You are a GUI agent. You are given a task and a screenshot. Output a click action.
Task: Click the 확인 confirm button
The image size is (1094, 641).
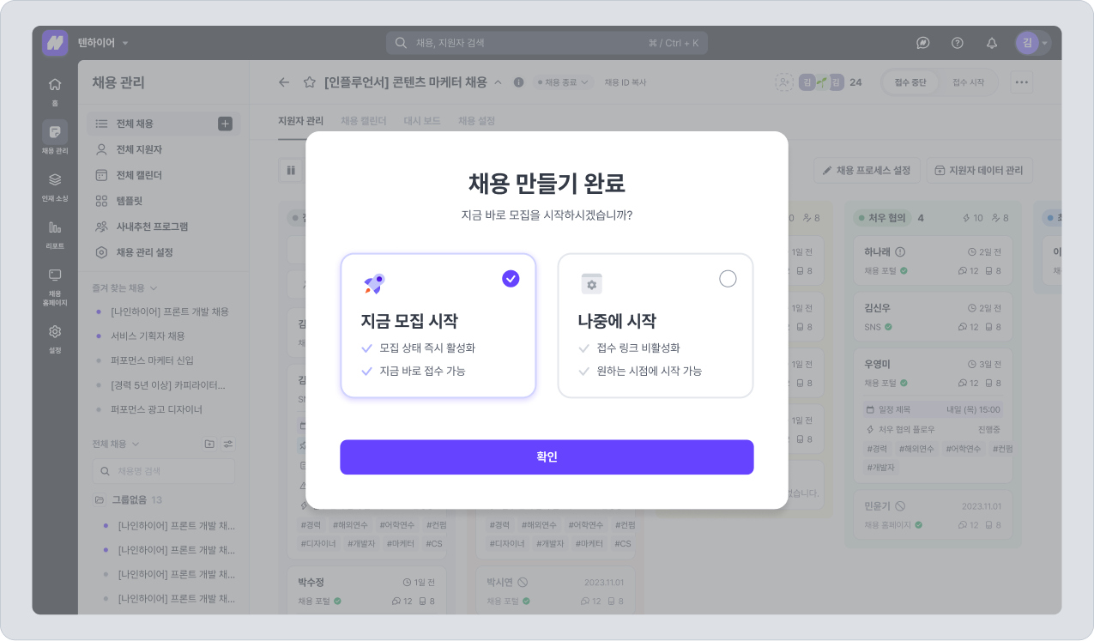point(547,457)
